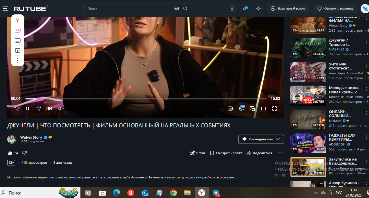Open АПОЛЛОН channel link
This screenshot has height=198, width=369.
click(x=337, y=144)
